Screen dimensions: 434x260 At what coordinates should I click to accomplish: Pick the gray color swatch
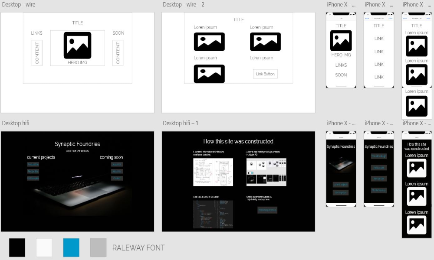point(98,247)
